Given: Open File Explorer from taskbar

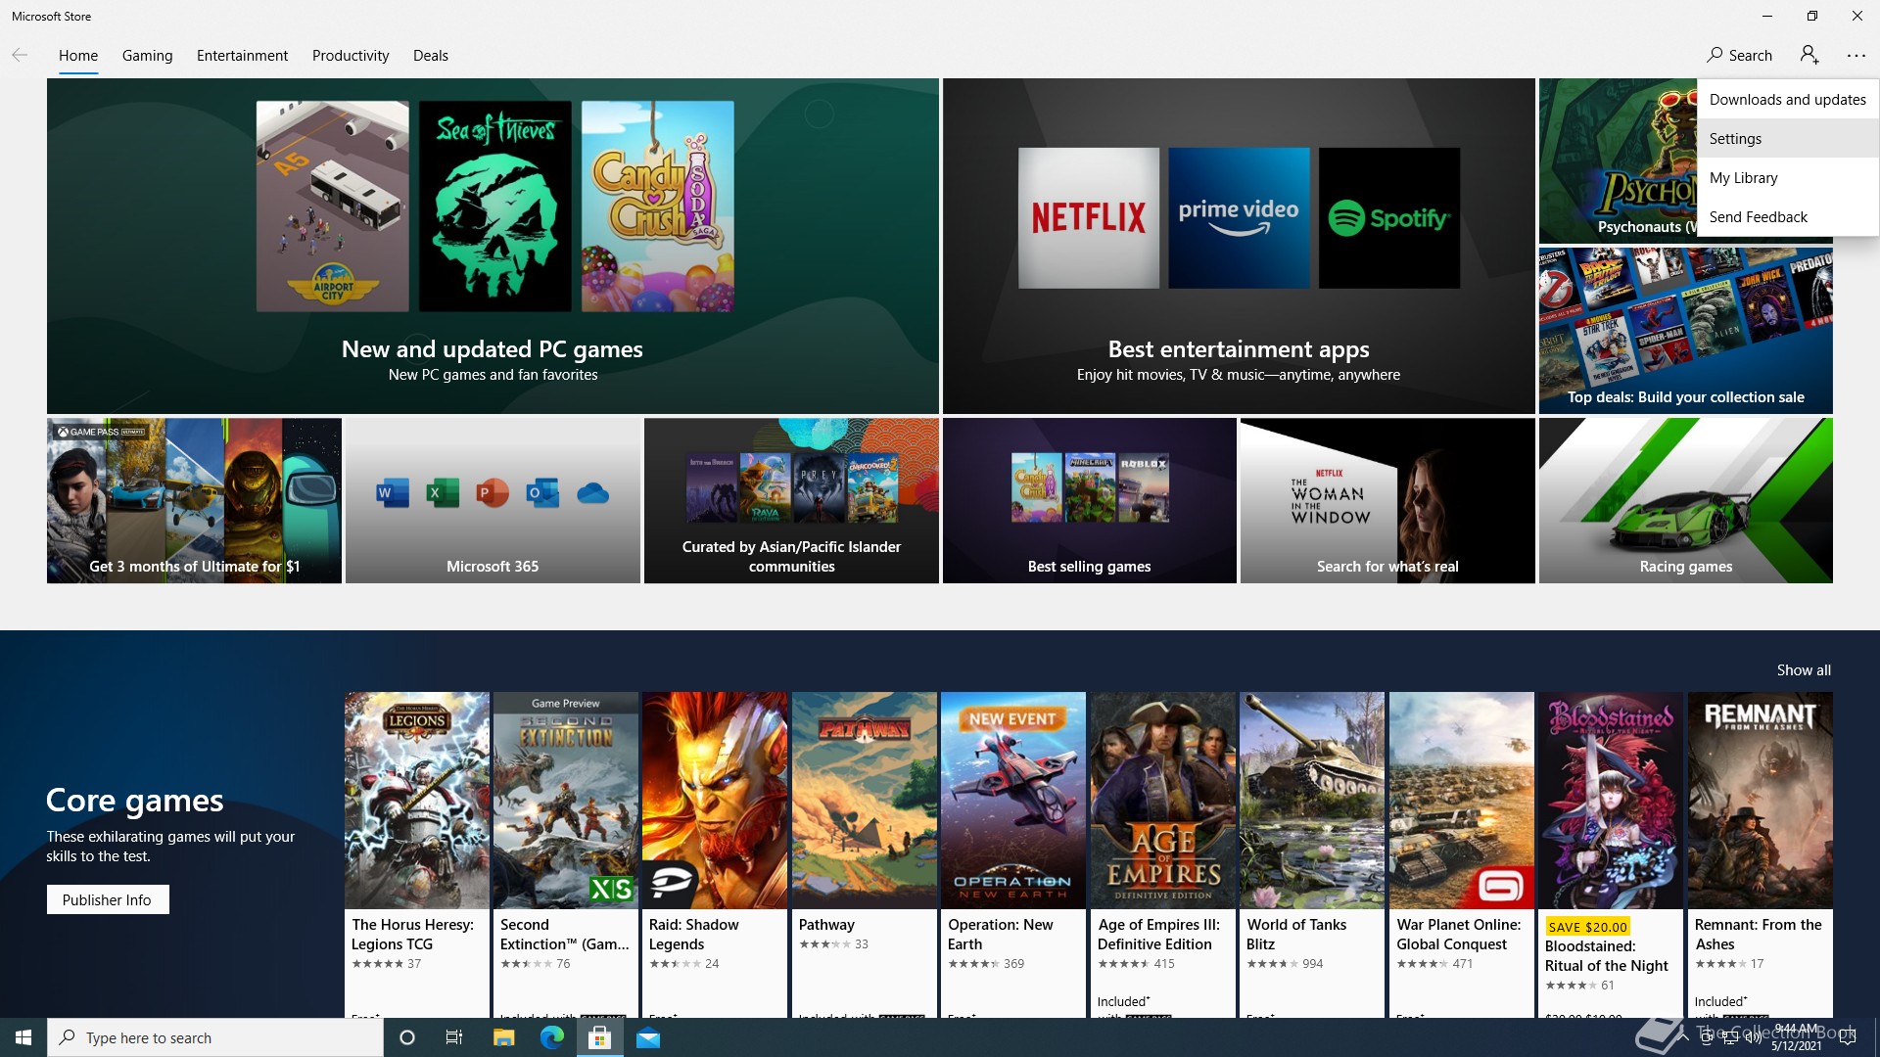Looking at the screenshot, I should (503, 1037).
